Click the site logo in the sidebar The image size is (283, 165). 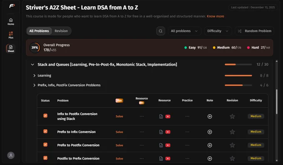click(x=12, y=6)
